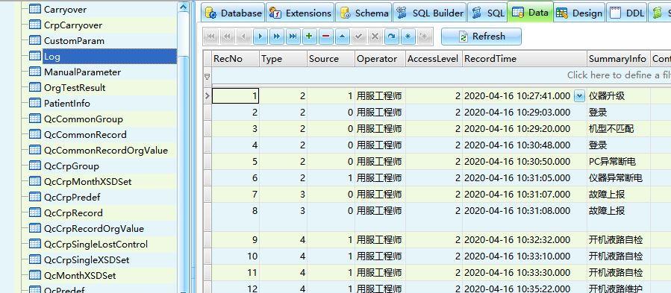Go to previous record arrow
This screenshot has height=293, width=671.
pos(243,37)
